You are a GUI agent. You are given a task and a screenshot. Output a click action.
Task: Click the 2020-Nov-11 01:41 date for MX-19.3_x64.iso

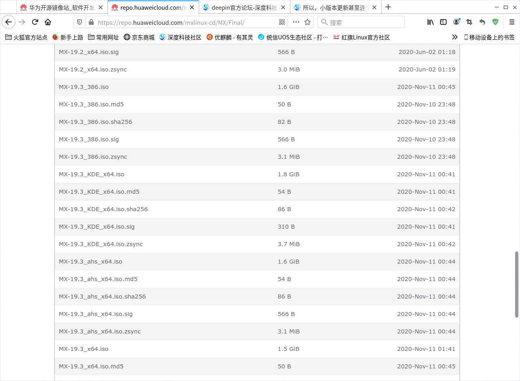[426, 349]
